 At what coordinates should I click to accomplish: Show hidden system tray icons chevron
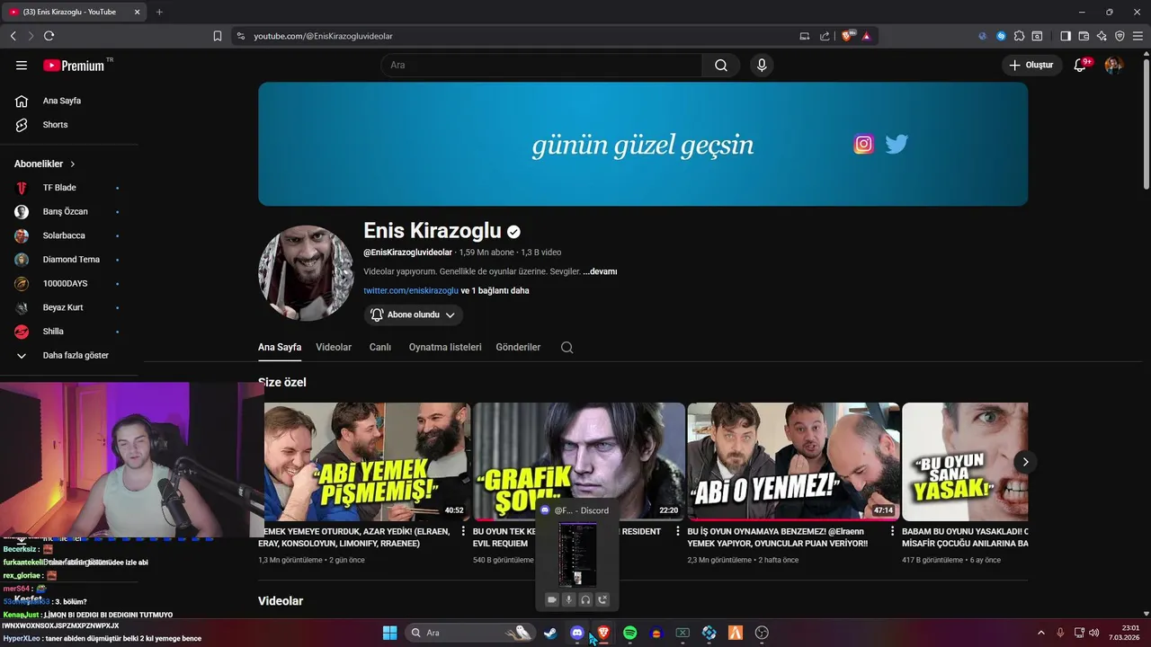point(1041,633)
